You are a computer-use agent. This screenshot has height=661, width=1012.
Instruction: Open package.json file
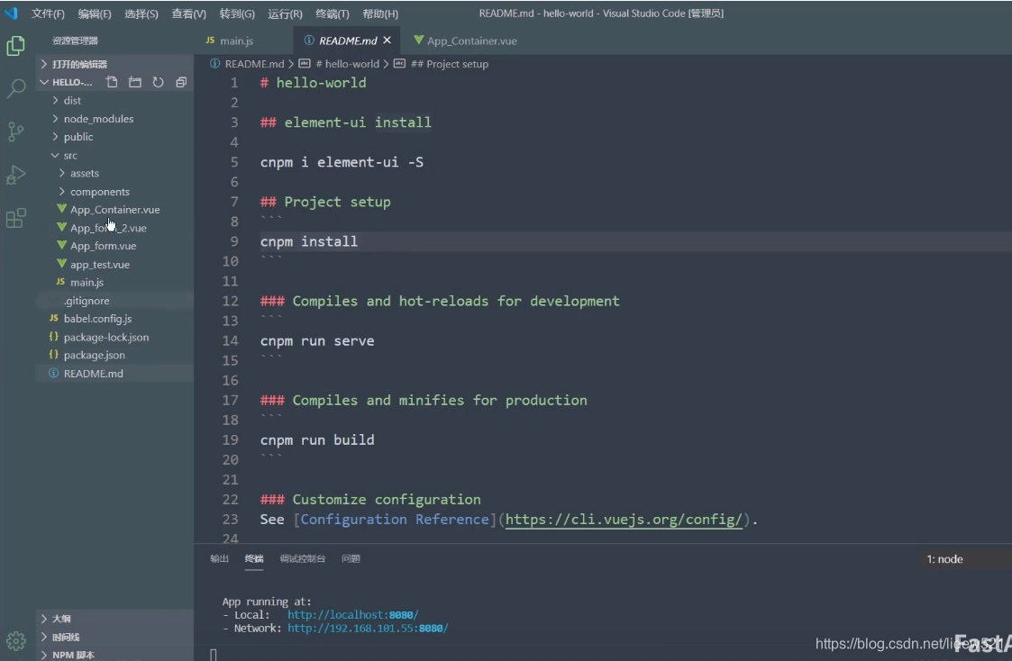pos(114,355)
